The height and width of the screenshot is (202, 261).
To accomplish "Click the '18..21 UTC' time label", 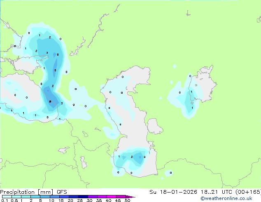I will coord(217,192).
